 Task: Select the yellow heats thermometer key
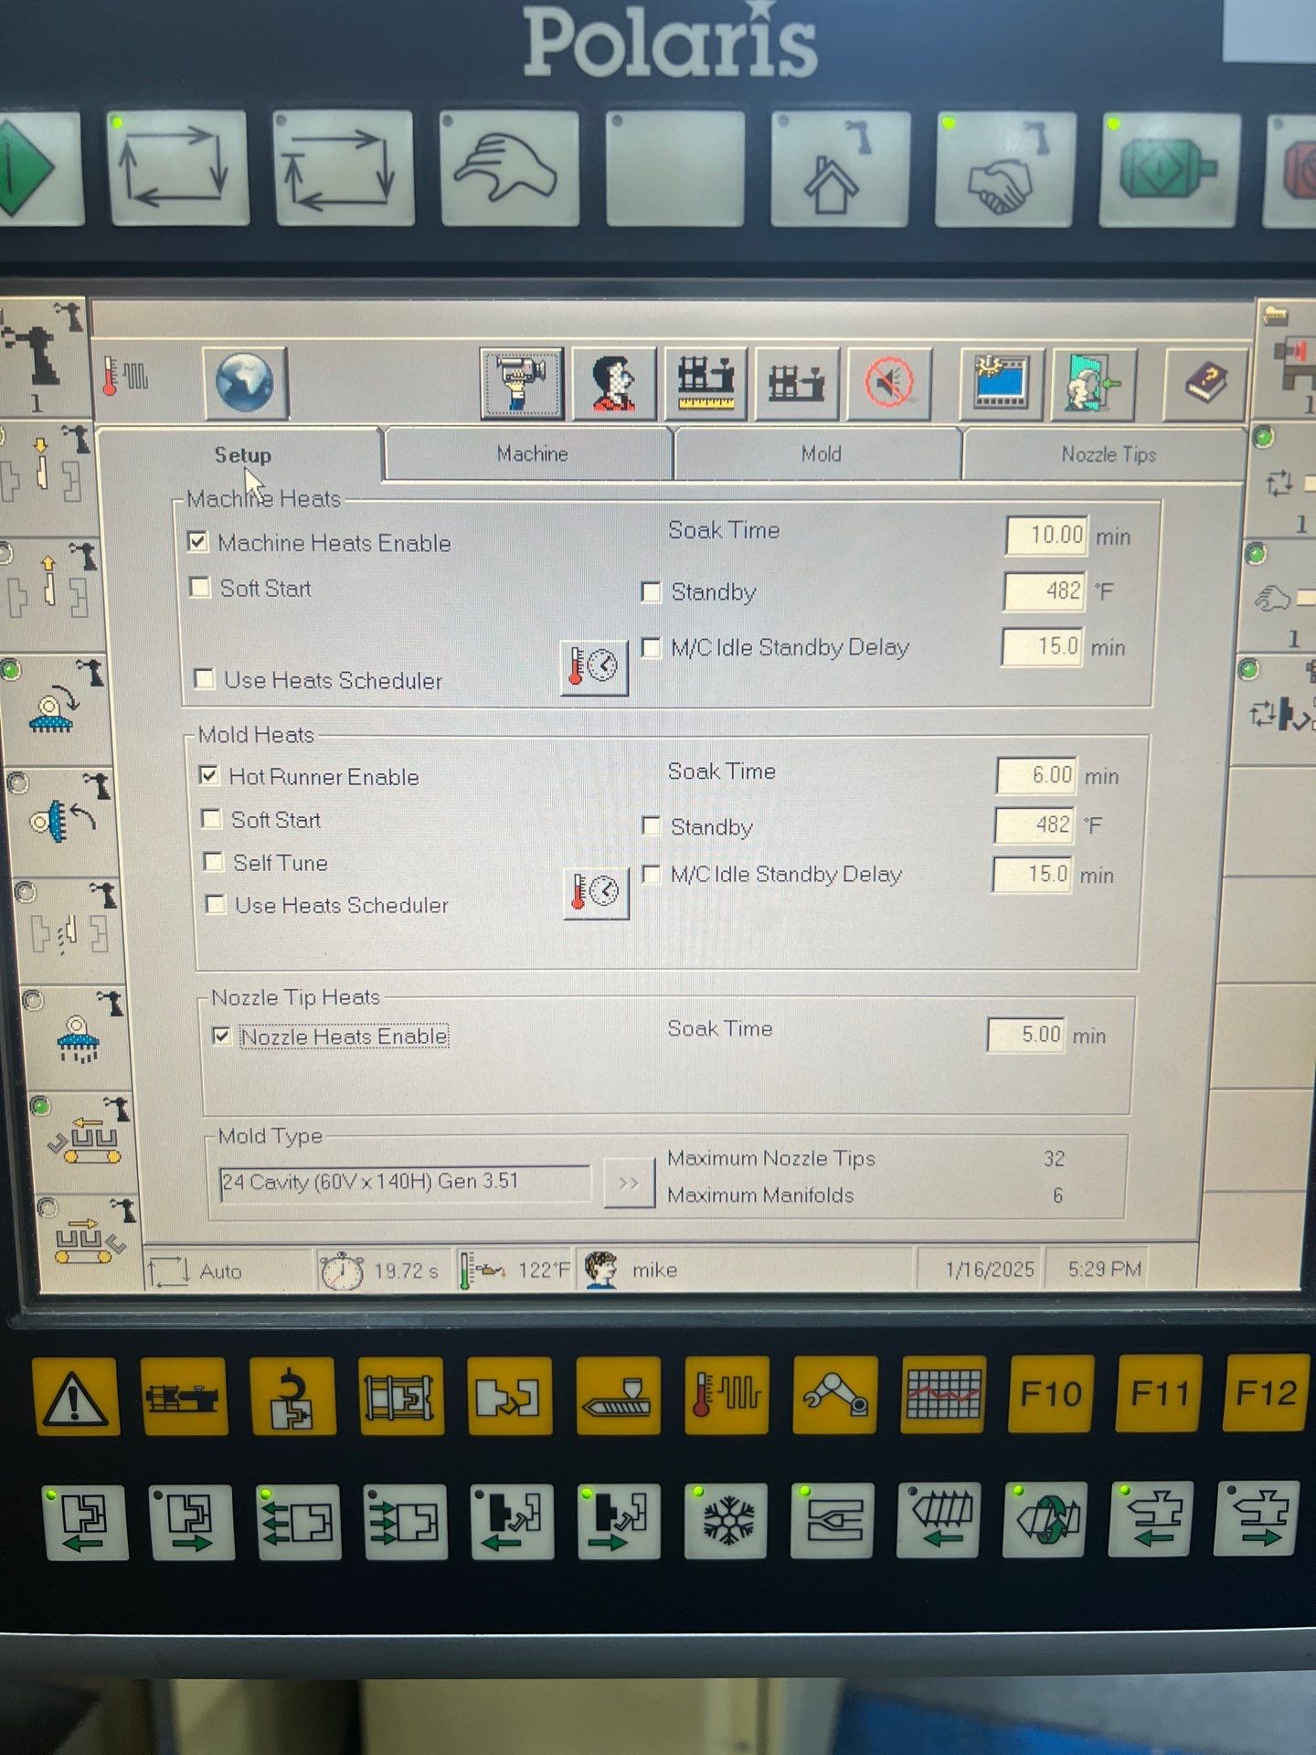727,1396
